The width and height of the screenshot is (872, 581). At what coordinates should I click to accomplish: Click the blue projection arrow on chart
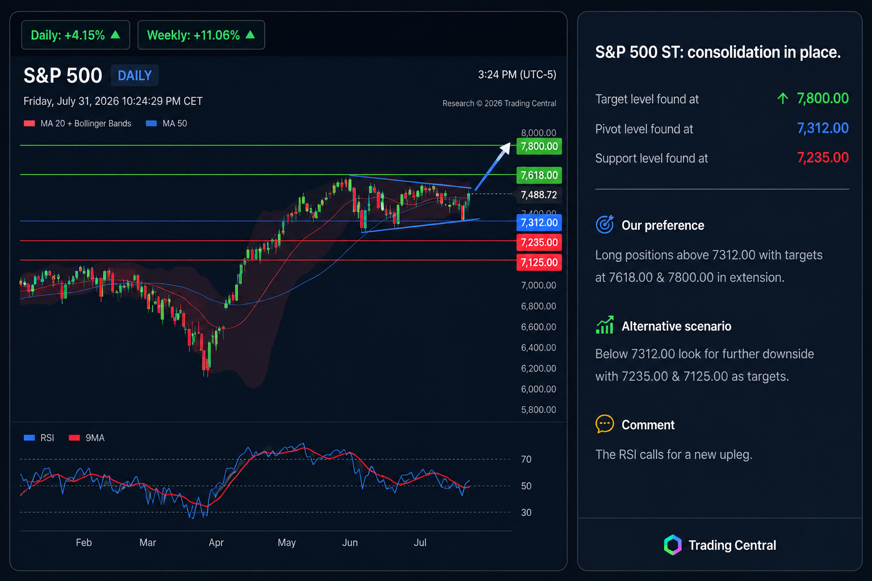tap(492, 166)
